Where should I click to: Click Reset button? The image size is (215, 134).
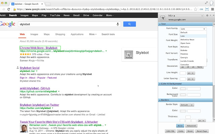pyautogui.click(x=190, y=131)
